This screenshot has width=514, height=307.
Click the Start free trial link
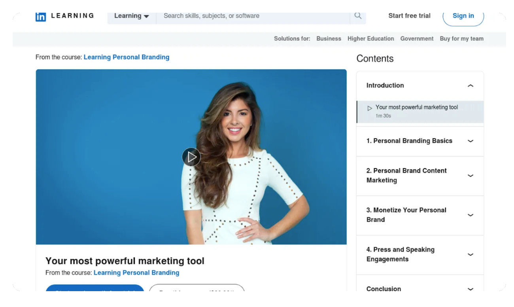pyautogui.click(x=409, y=16)
